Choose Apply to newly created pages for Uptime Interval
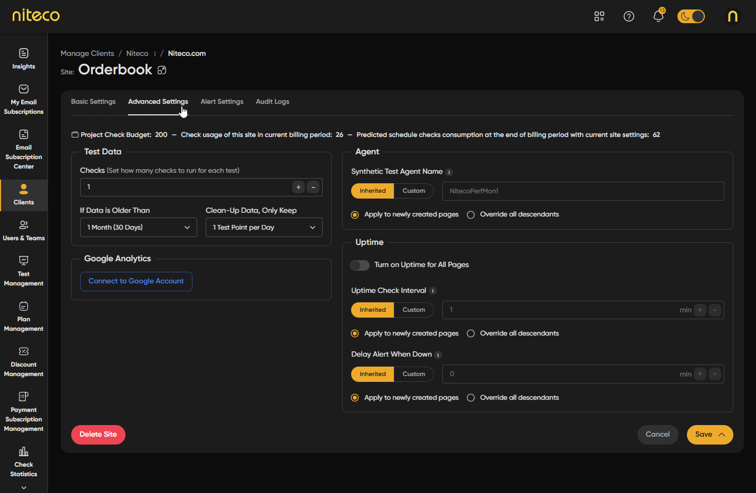This screenshot has width=756, height=493. coord(355,334)
